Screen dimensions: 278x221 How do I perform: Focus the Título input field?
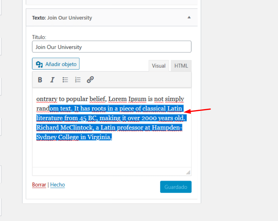pyautogui.click(x=112, y=47)
